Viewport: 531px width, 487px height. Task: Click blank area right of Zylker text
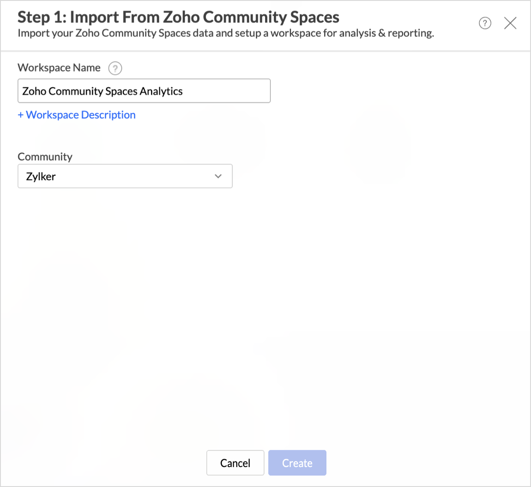[x=132, y=176]
